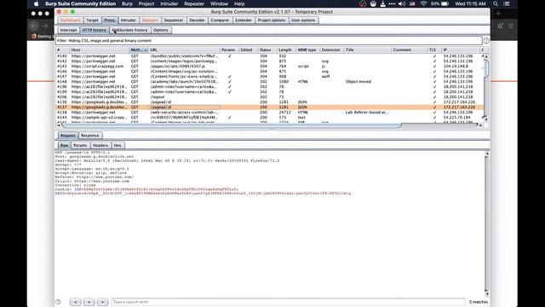Click the previous match button
Image resolution: width=545 pixels, height=307 pixels.
(x=76, y=302)
